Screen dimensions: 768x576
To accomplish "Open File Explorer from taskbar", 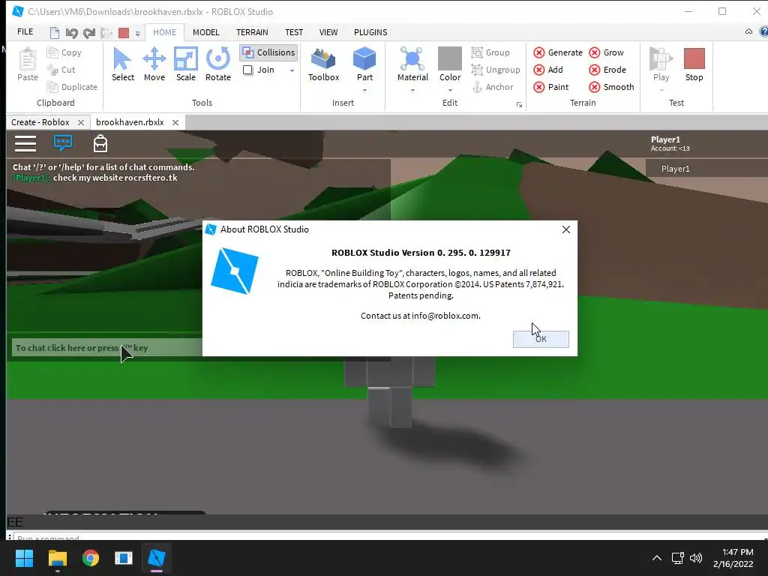I will (x=57, y=558).
